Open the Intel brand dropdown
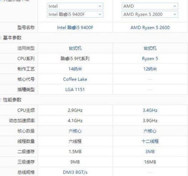 (x=75, y=6)
